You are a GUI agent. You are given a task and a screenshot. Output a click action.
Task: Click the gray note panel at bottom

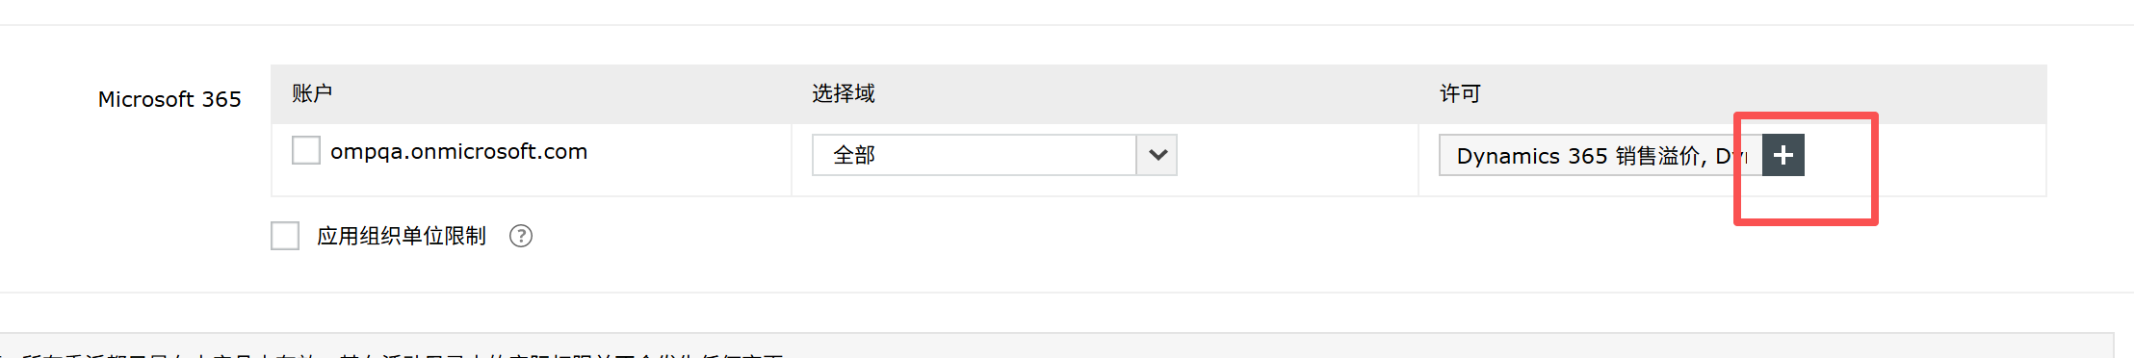[x=1056, y=345]
